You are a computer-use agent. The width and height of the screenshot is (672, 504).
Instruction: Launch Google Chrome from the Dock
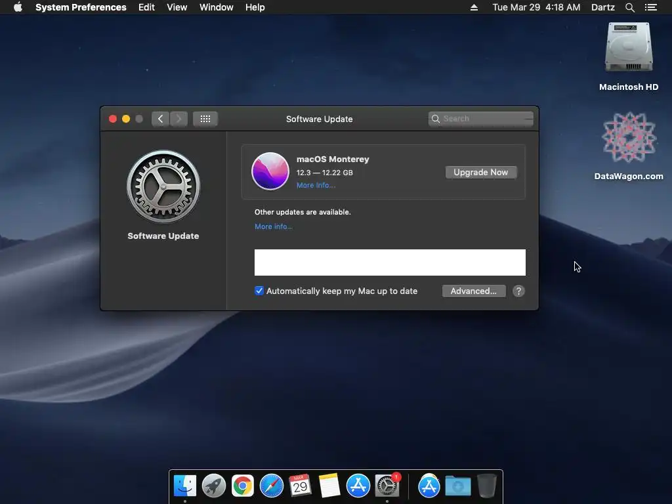point(243,486)
